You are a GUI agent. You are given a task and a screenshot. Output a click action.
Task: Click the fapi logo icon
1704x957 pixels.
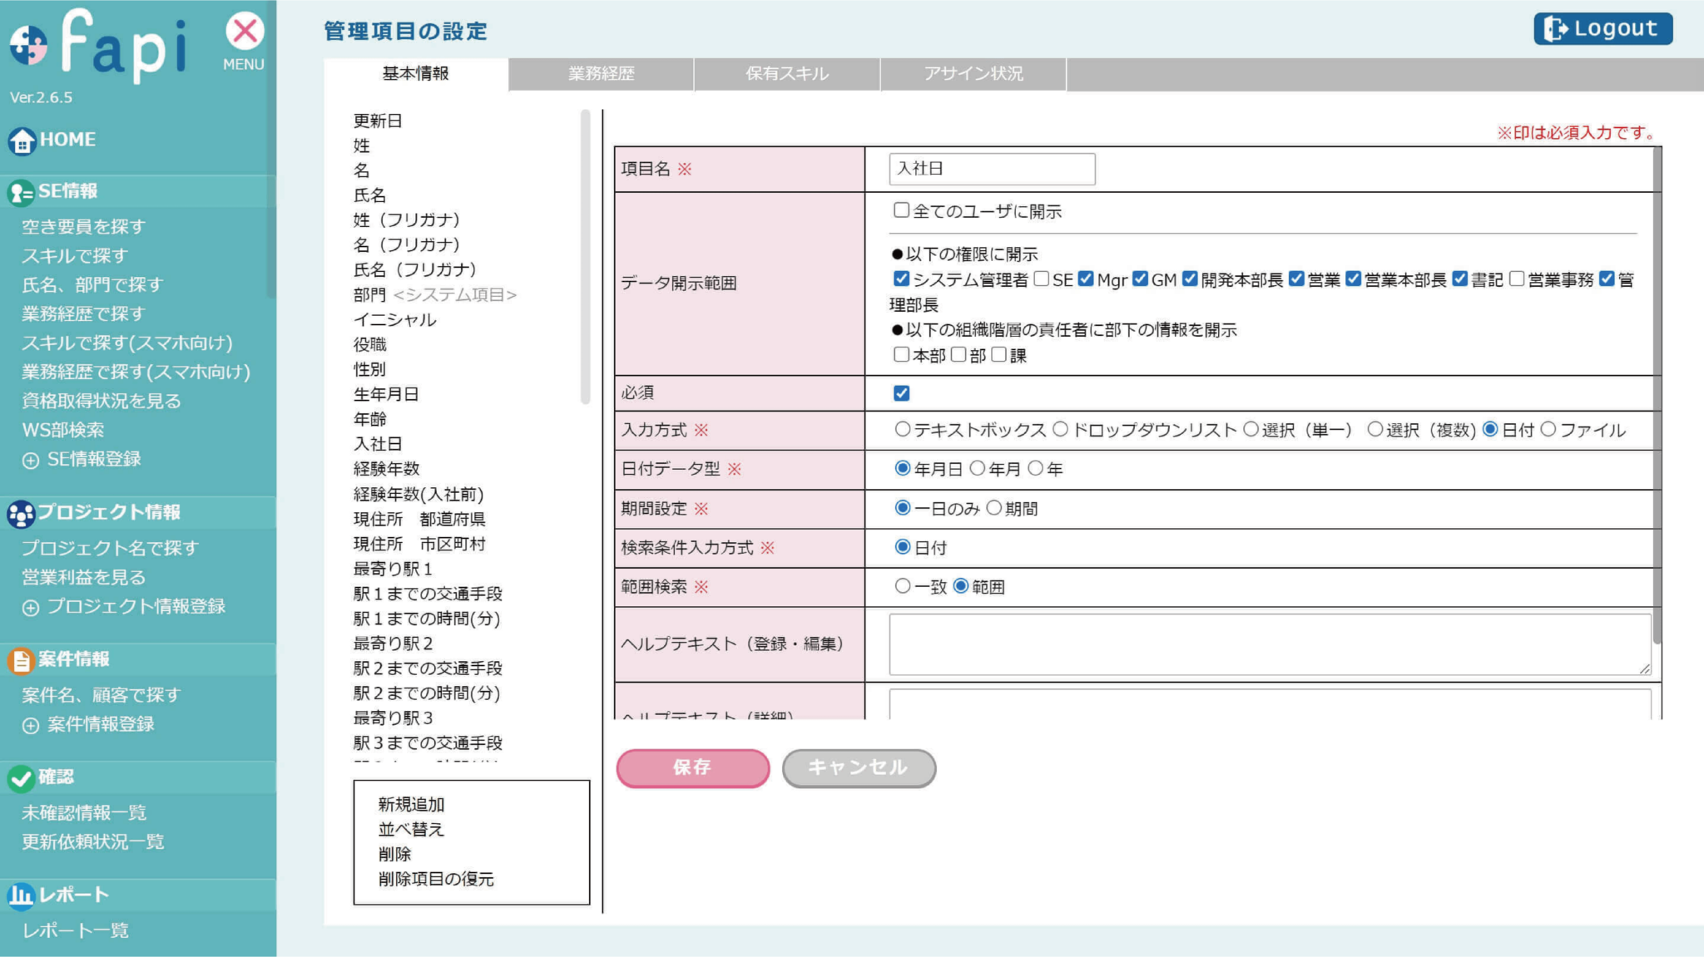click(x=28, y=44)
